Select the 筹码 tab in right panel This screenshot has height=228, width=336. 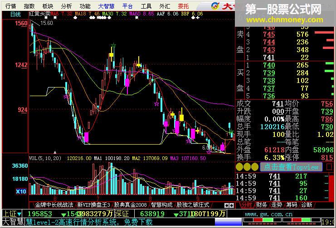point(292,205)
